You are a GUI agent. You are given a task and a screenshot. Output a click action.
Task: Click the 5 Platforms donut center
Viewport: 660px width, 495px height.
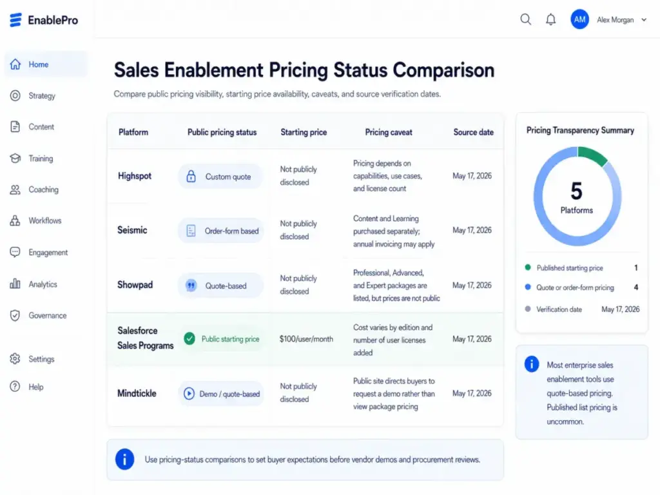point(577,197)
